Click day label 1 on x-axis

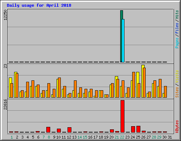12,137
